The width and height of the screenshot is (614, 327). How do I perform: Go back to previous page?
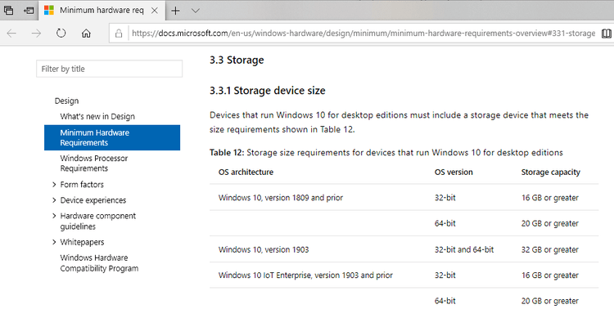pyautogui.click(x=11, y=34)
